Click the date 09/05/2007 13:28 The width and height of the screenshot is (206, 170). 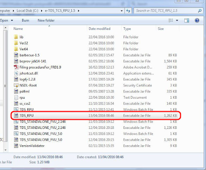point(101,92)
